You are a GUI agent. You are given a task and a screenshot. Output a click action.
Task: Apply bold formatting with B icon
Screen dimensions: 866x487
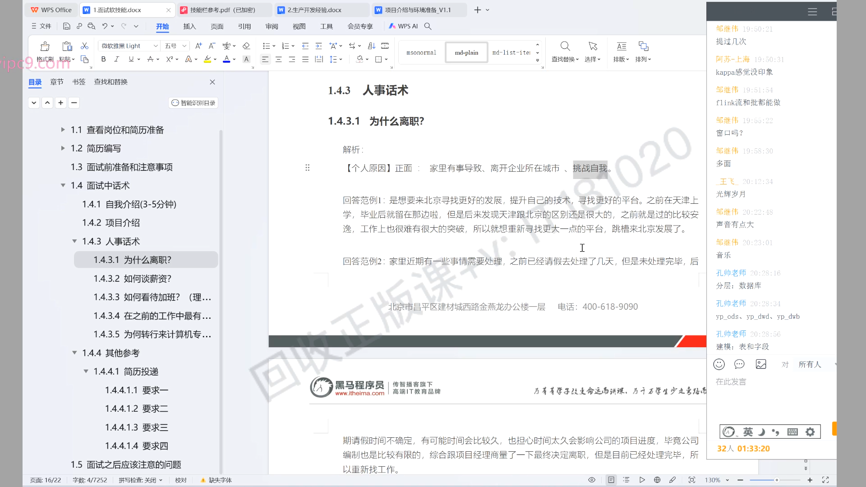click(103, 59)
